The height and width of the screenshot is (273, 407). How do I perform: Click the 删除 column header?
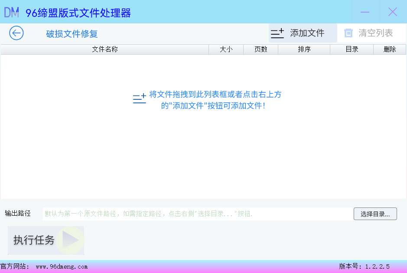(x=390, y=49)
